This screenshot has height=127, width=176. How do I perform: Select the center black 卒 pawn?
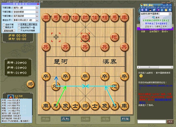85,77
